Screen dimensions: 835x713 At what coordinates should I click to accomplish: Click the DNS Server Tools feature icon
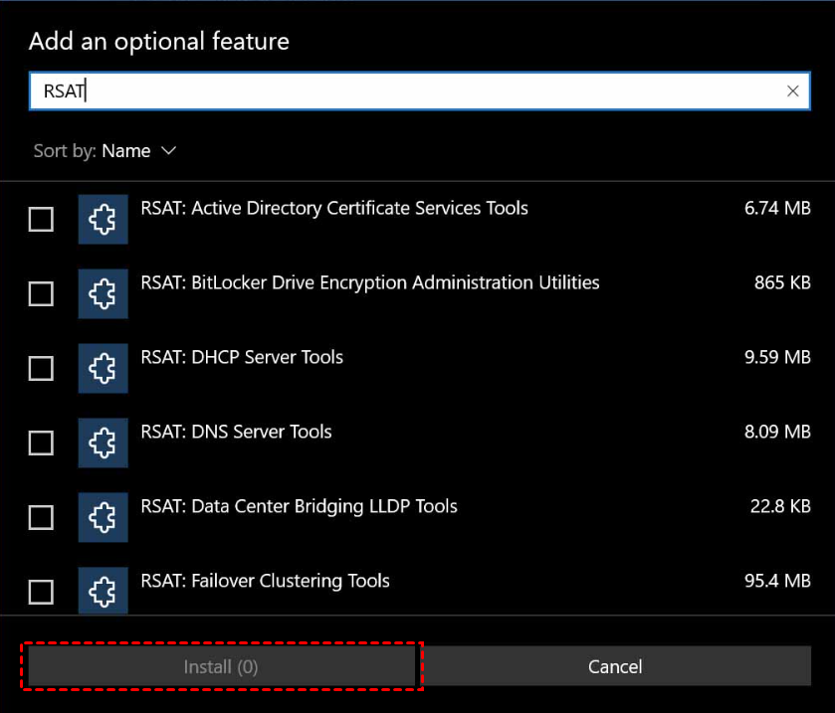[x=103, y=443]
